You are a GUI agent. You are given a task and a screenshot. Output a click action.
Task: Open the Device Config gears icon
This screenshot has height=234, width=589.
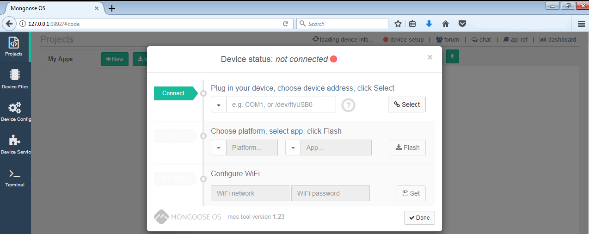(x=15, y=111)
